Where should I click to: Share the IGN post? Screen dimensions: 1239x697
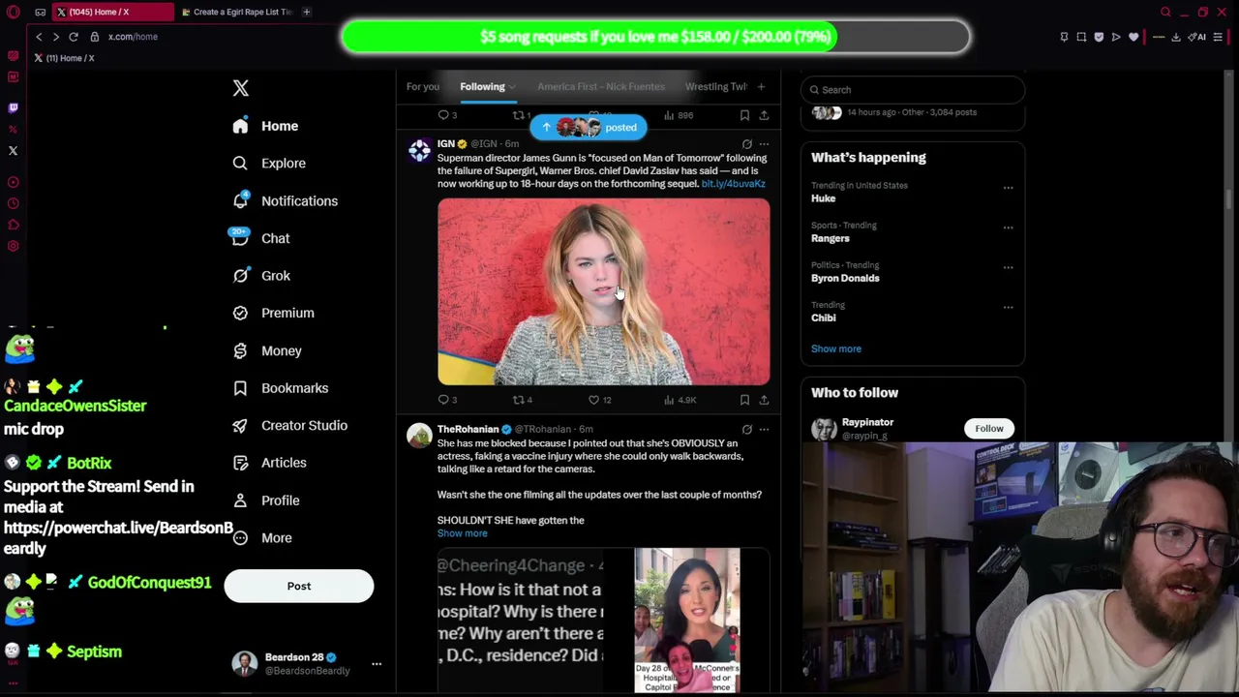(x=764, y=399)
